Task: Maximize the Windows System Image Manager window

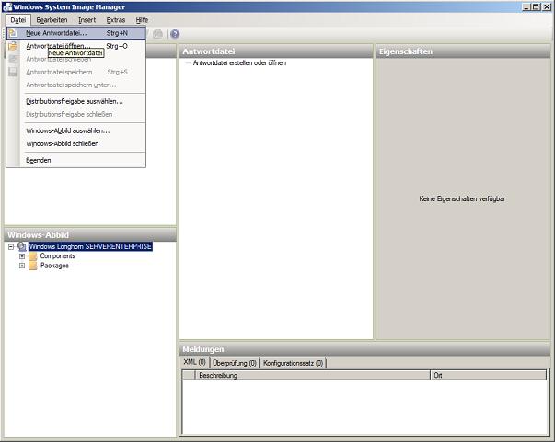Action: 537,6
